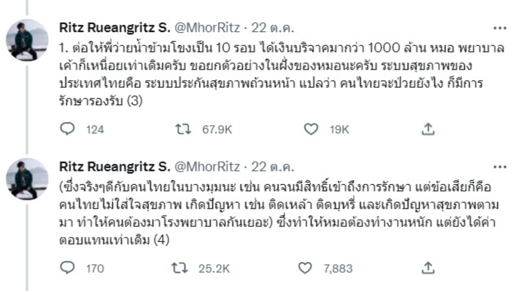Screen dimensions: 519x291
Task: Click @MhorRitz handle on the second tweet
Action: [207, 167]
